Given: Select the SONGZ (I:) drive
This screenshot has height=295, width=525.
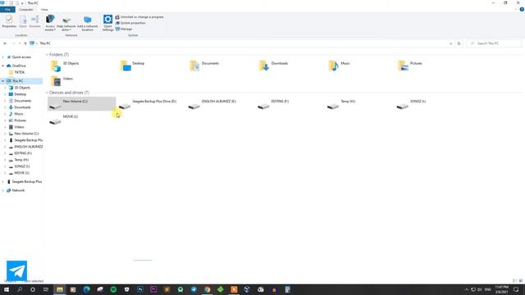Looking at the screenshot, I should [x=429, y=104].
